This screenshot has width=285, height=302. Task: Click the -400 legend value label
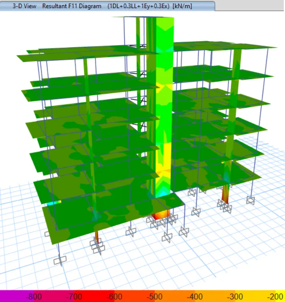tap(195, 297)
